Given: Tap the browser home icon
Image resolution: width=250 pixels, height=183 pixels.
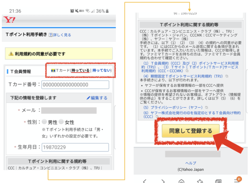Looking at the screenshot, I should tap(181, 181).
